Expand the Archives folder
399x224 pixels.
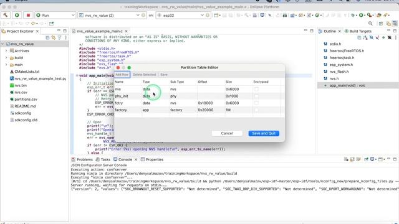coord(6,51)
